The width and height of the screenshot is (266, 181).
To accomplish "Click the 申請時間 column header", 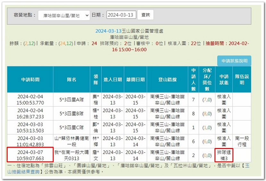I will click(x=30, y=79).
